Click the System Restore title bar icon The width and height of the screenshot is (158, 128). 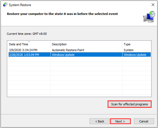[x=5, y=5]
